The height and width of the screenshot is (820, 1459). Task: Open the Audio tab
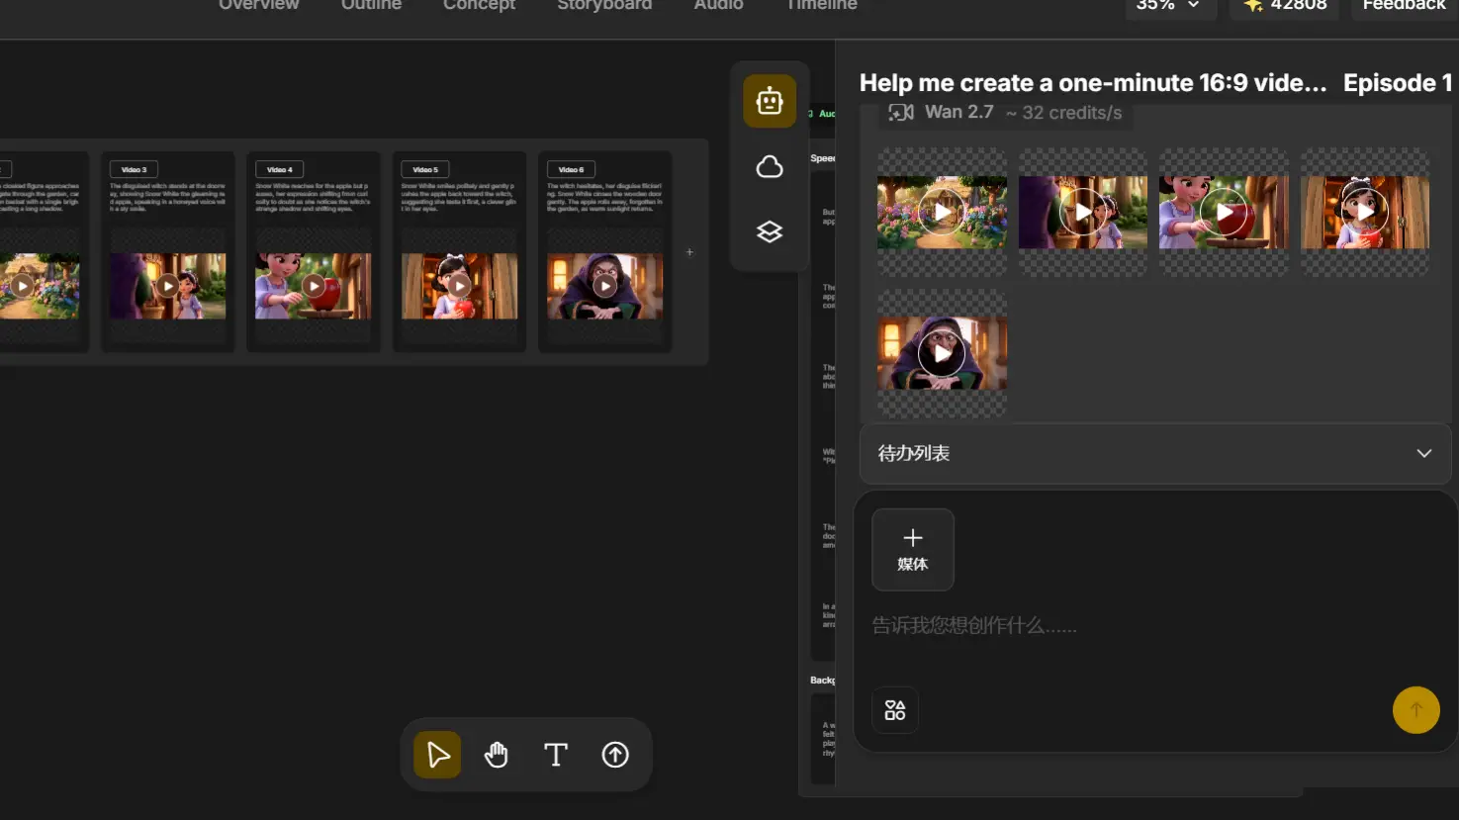(x=718, y=5)
